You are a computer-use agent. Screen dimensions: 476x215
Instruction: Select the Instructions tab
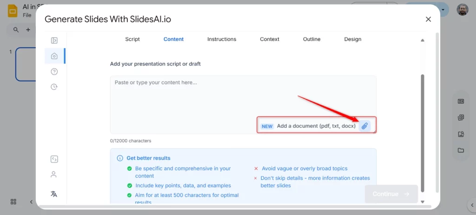pos(222,39)
